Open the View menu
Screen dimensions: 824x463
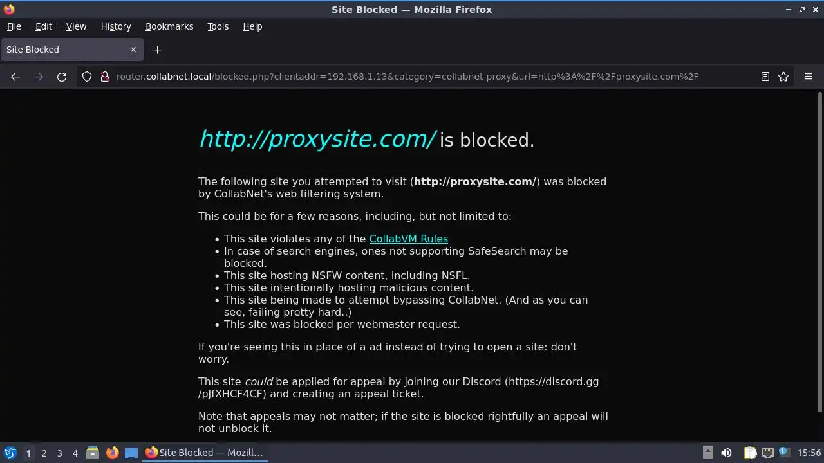(76, 26)
